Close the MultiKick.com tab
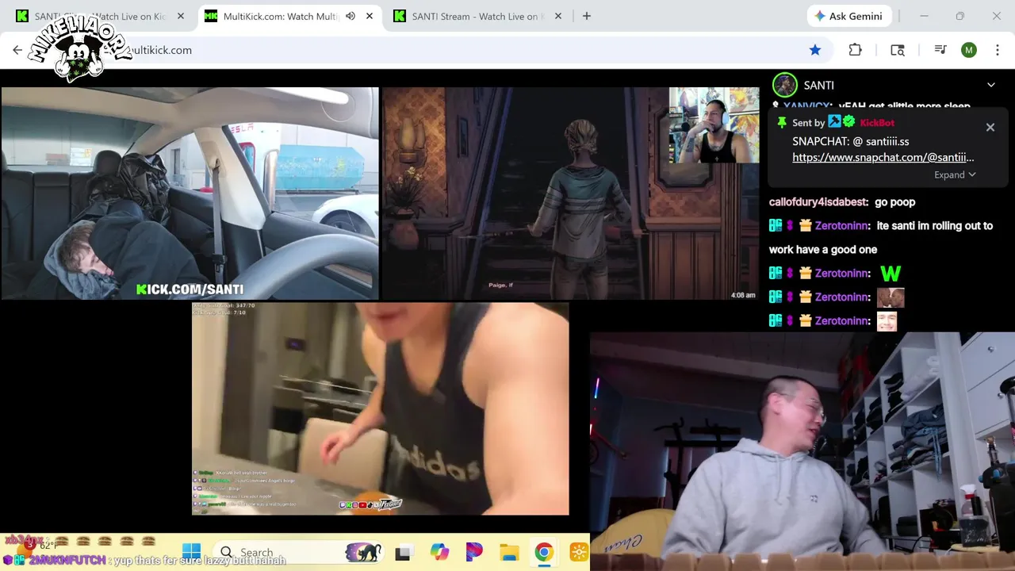Viewport: 1015px width, 571px height. pyautogui.click(x=370, y=16)
